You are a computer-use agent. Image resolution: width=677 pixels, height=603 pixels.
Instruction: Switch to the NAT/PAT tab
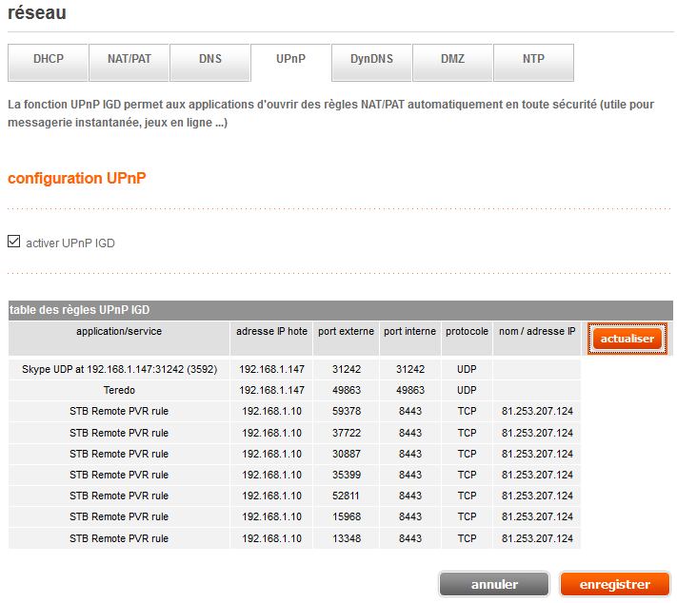[x=129, y=59]
